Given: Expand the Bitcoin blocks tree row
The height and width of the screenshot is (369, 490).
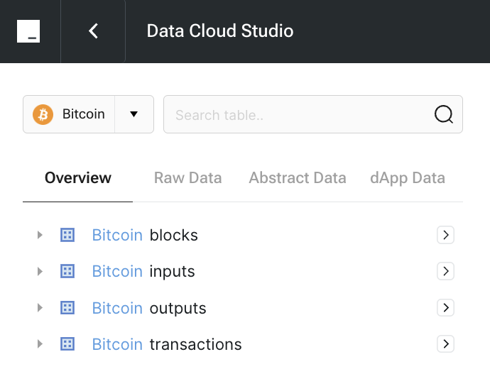Looking at the screenshot, I should (x=40, y=235).
